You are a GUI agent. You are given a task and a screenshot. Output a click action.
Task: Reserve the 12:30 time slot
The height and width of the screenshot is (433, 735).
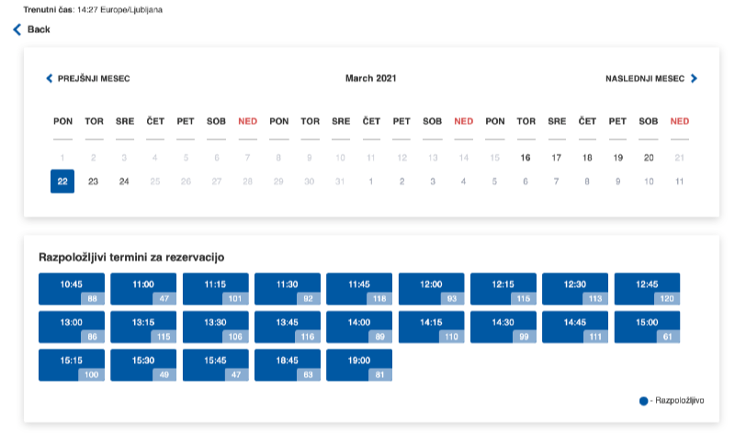tap(575, 289)
